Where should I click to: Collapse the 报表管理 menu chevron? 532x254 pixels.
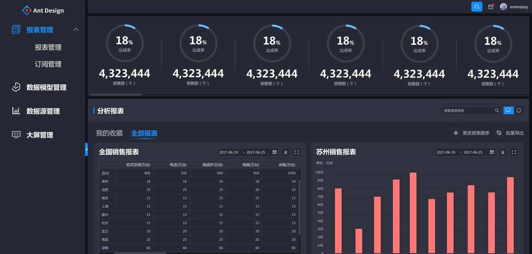point(76,29)
